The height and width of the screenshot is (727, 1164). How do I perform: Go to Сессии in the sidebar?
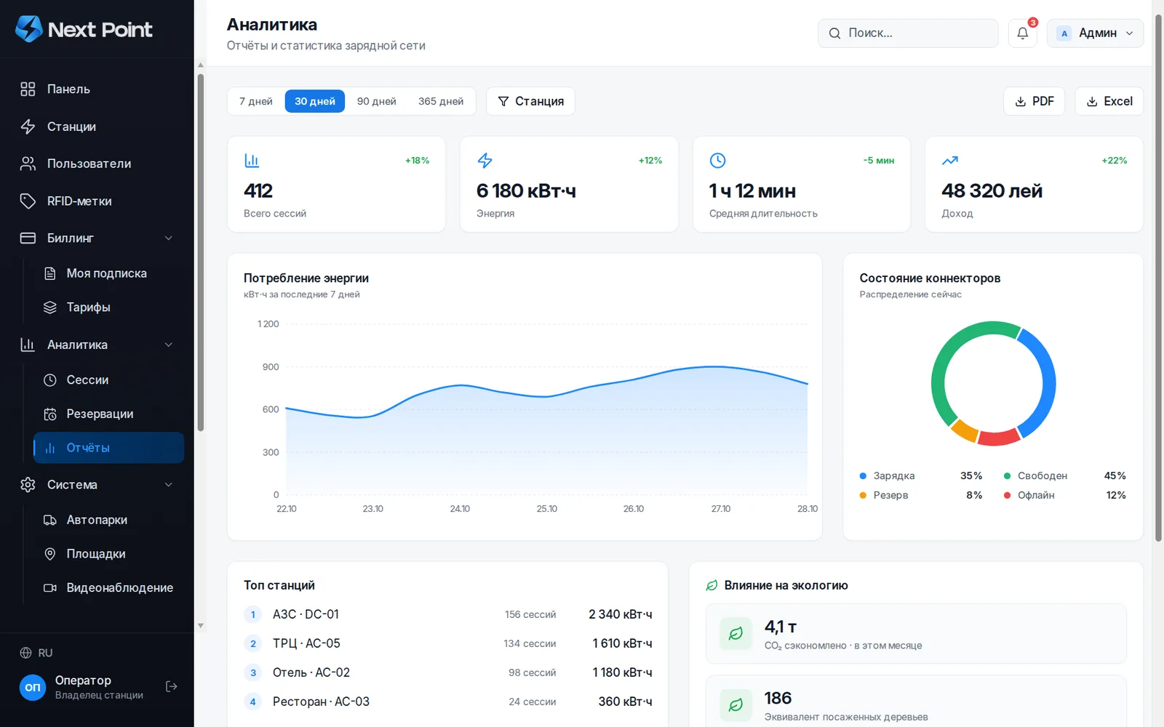pos(109,380)
